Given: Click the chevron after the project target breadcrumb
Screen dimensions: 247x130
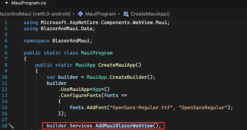Looking at the screenshot, I should pyautogui.click(x=74, y=14).
